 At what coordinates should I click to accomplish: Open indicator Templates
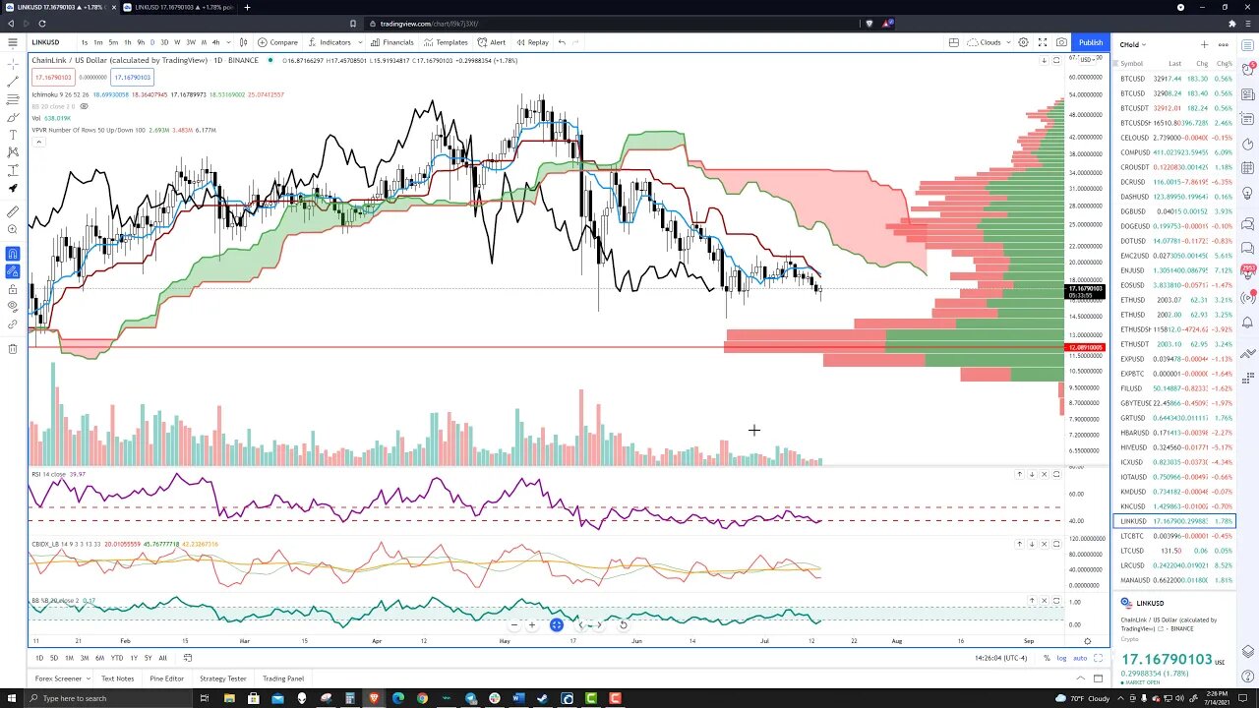pos(446,42)
